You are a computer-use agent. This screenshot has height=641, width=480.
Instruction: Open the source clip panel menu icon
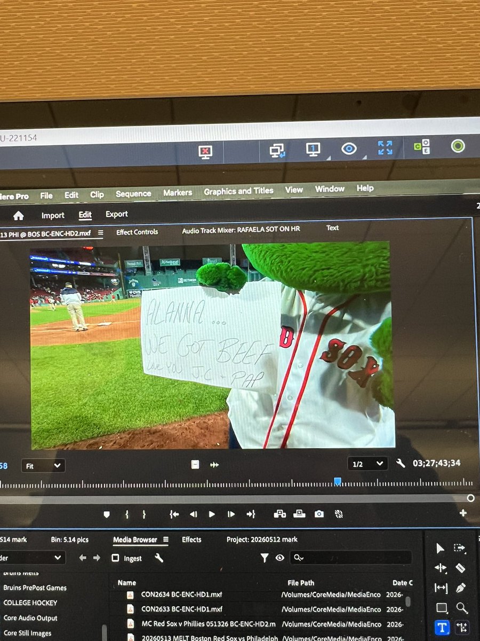pos(101,232)
